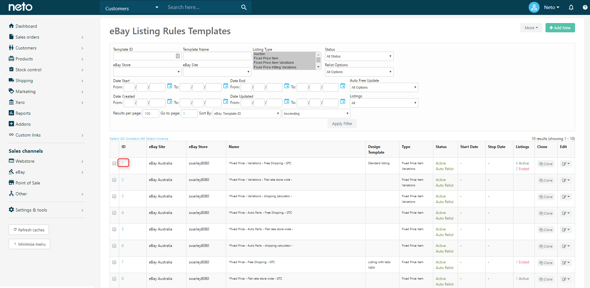Click the Settings & tools gear icon
Viewport: 590px width, 288px height.
coord(12,210)
